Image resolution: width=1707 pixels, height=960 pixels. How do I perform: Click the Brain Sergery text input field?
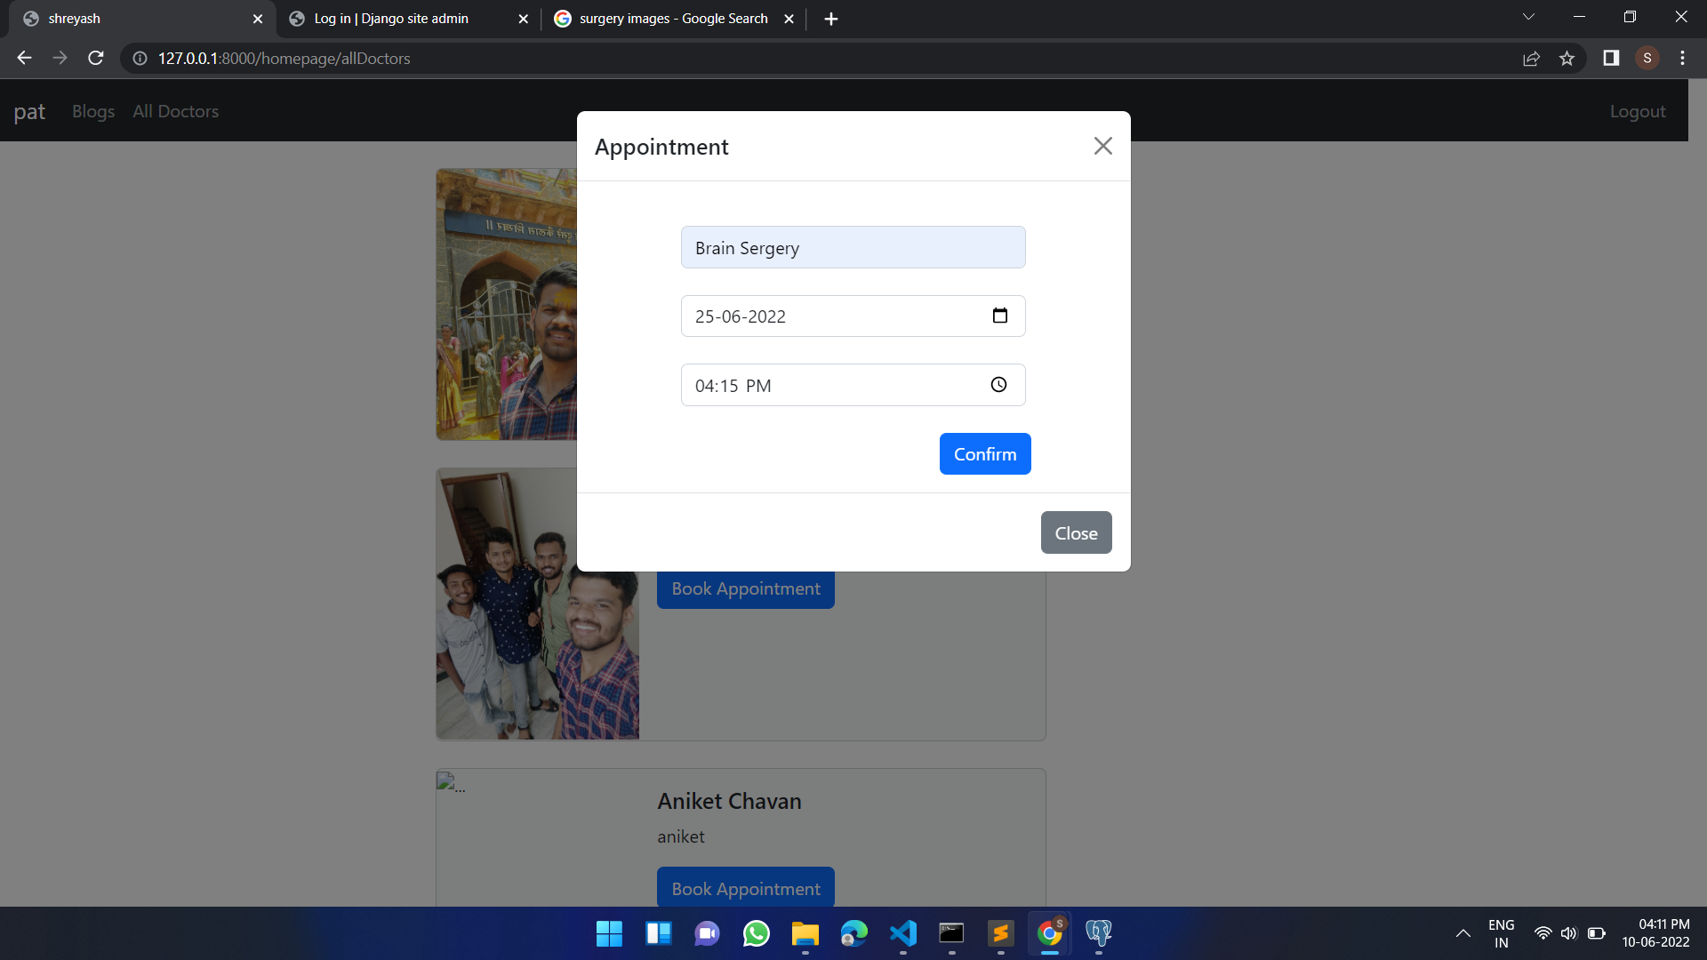pos(852,247)
